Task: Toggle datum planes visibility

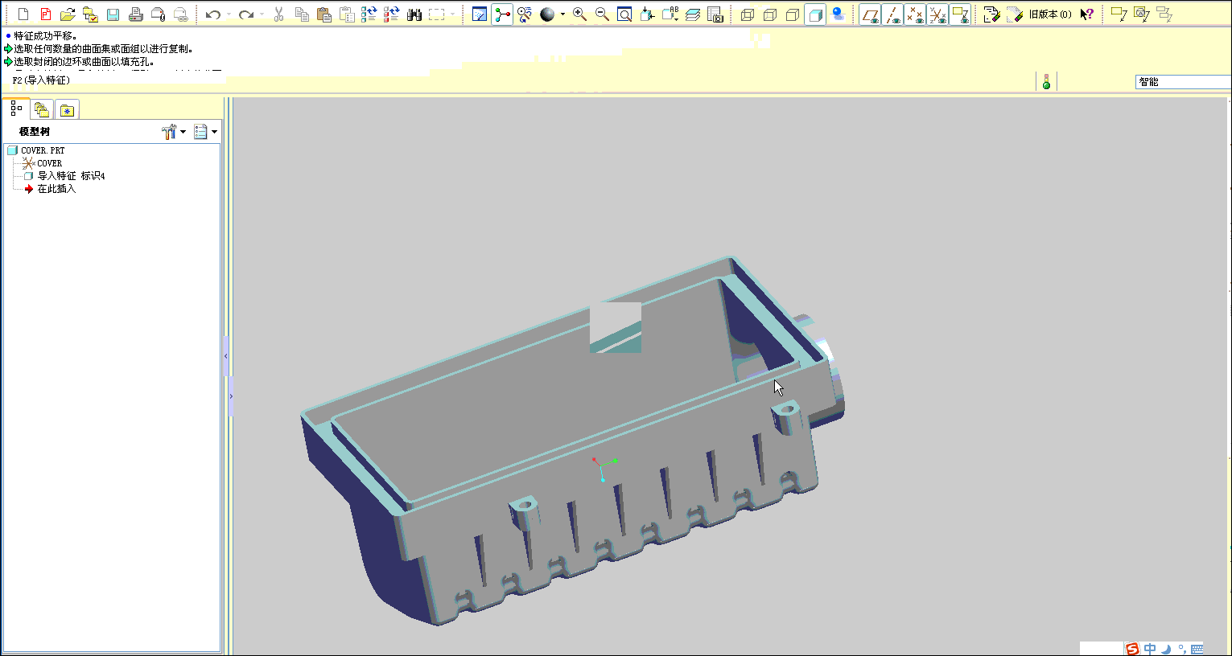Action: tap(870, 14)
